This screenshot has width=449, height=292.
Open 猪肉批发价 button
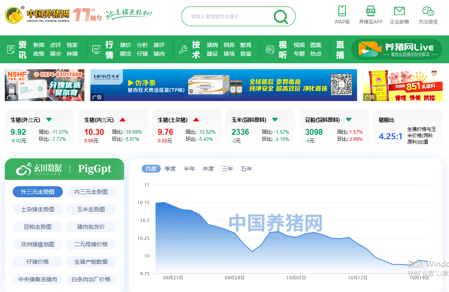[91, 227]
